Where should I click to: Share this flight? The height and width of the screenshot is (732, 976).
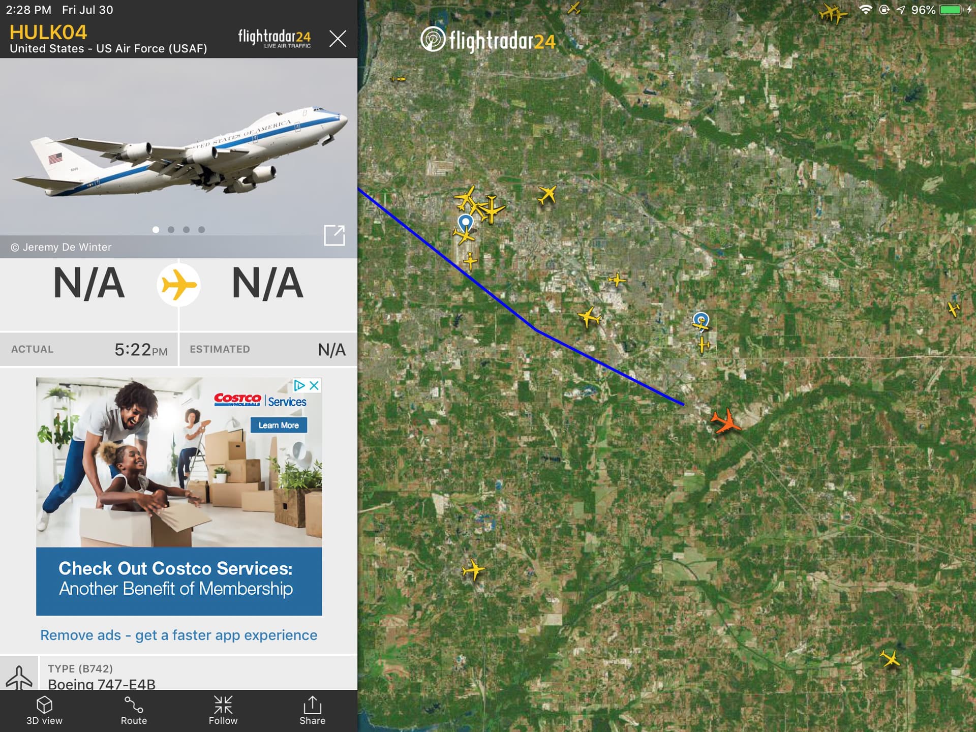pyautogui.click(x=312, y=710)
